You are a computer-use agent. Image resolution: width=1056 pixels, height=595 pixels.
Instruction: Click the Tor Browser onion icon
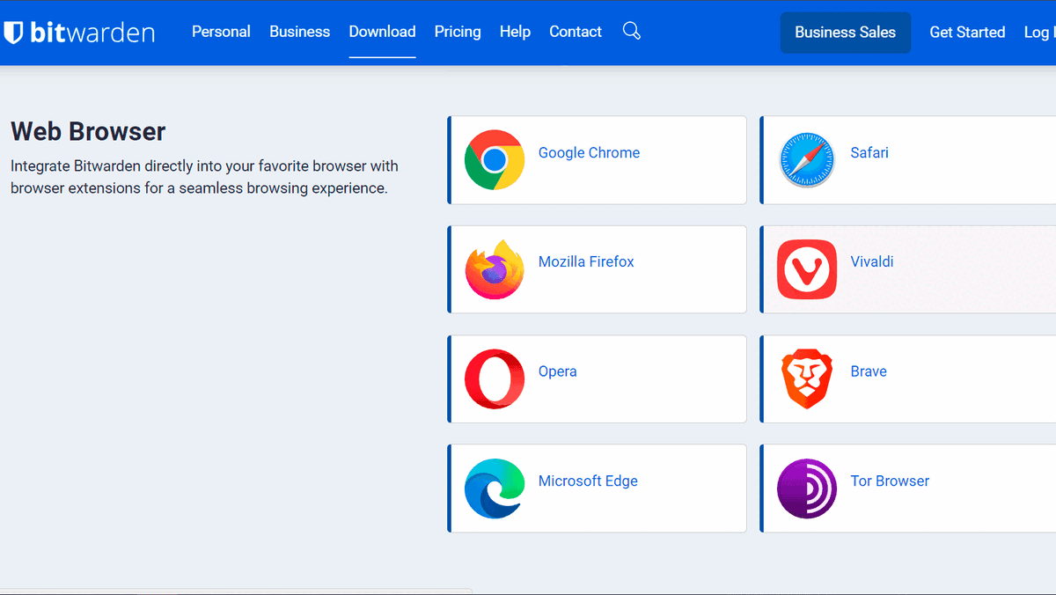807,488
